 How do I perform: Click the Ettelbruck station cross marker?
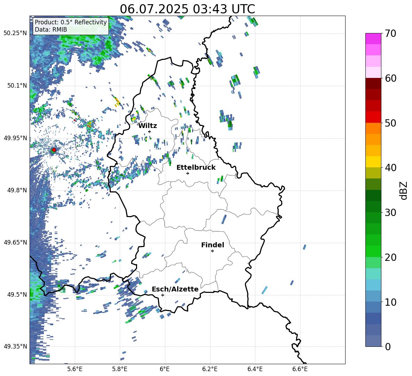coord(188,173)
